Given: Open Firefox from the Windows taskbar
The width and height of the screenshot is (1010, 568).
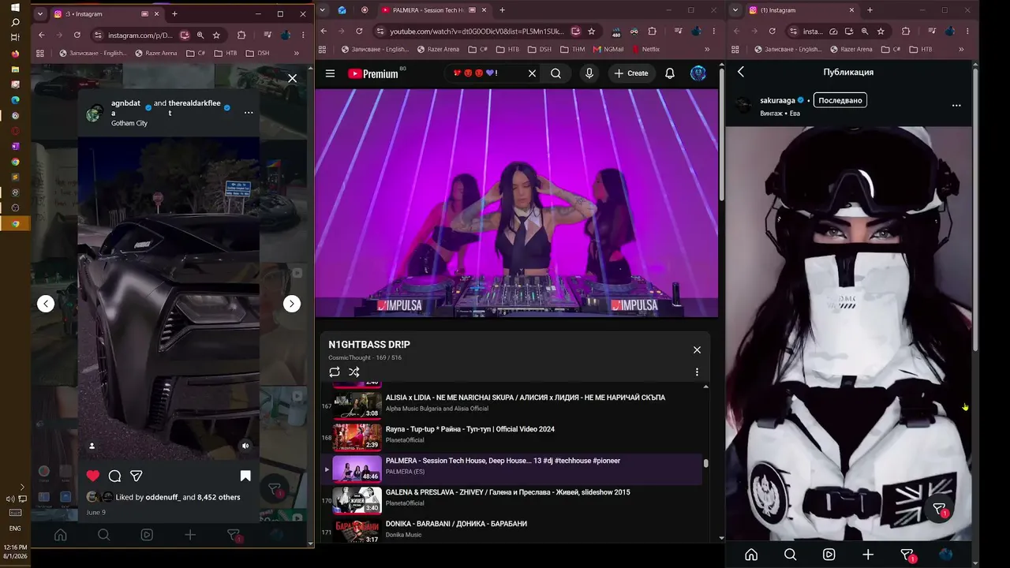Looking at the screenshot, I should 15,54.
